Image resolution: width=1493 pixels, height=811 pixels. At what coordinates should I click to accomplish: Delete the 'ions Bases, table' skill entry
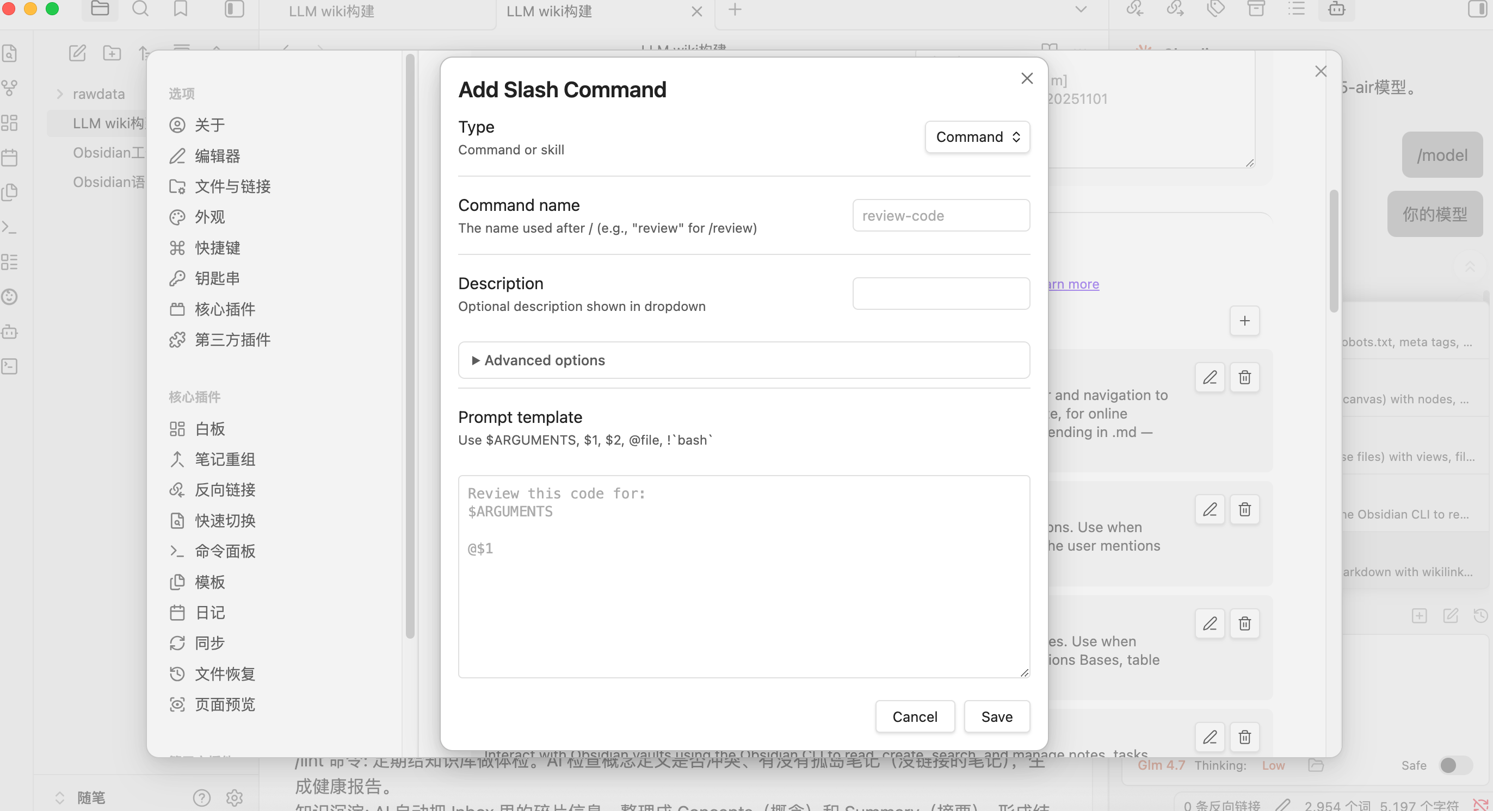(x=1244, y=623)
